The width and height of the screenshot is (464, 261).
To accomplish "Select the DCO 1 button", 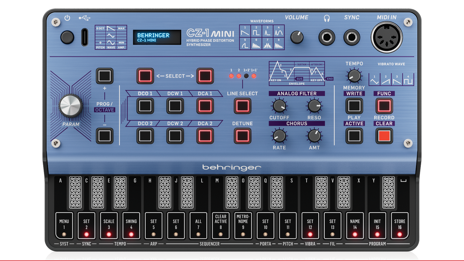I will coord(145,106).
